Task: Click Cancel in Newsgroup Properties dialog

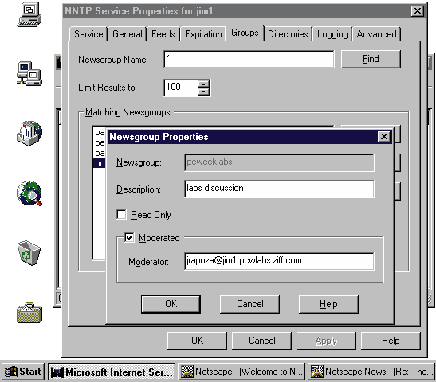Action: 249,304
